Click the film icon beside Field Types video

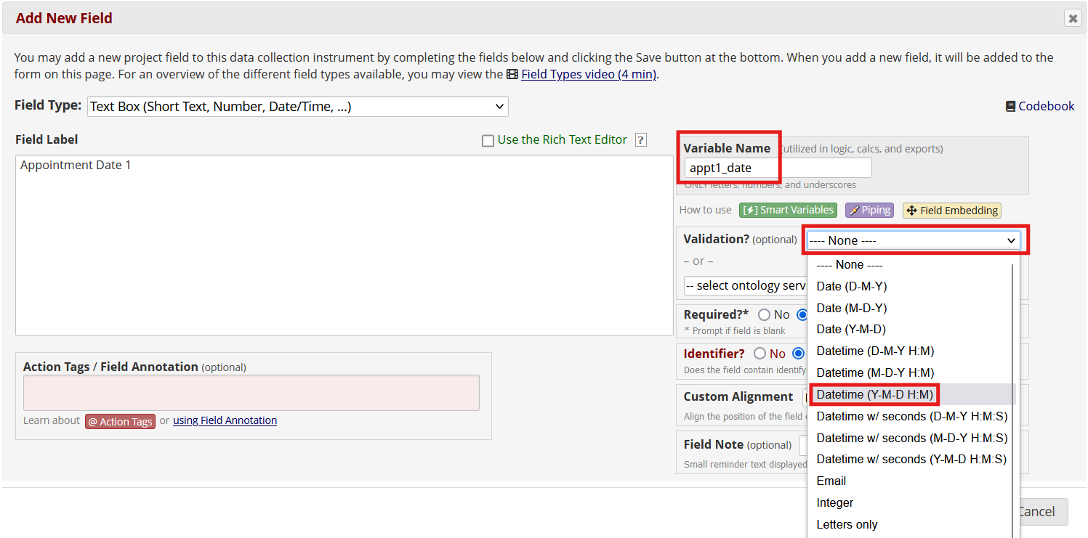[512, 74]
